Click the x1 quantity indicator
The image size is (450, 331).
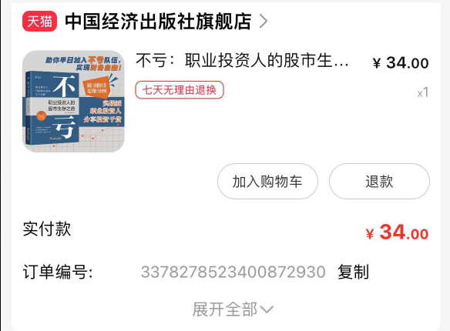pyautogui.click(x=423, y=92)
